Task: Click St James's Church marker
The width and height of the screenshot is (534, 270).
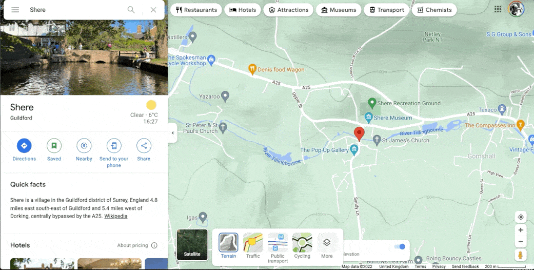Action: pos(377,140)
